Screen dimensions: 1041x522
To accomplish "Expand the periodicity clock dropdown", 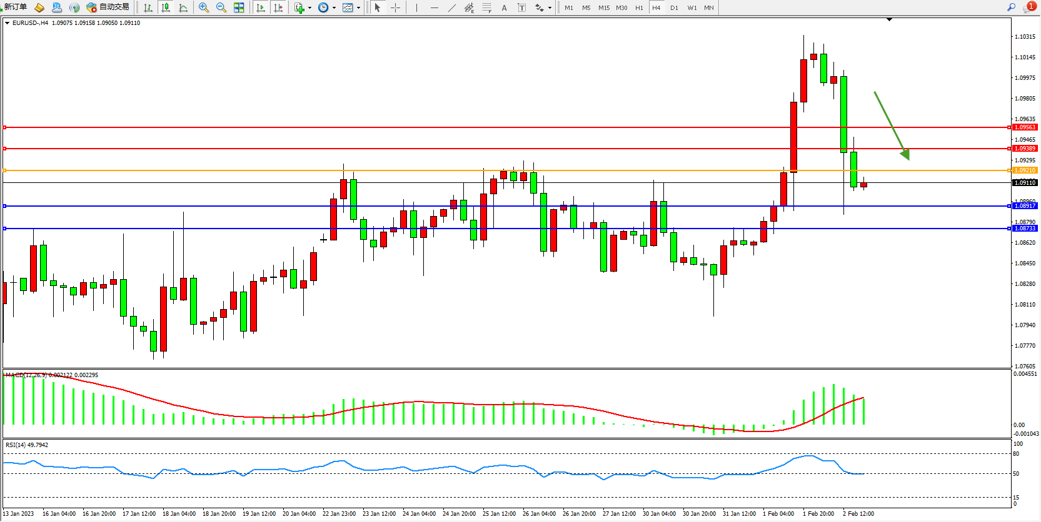I will (x=334, y=8).
